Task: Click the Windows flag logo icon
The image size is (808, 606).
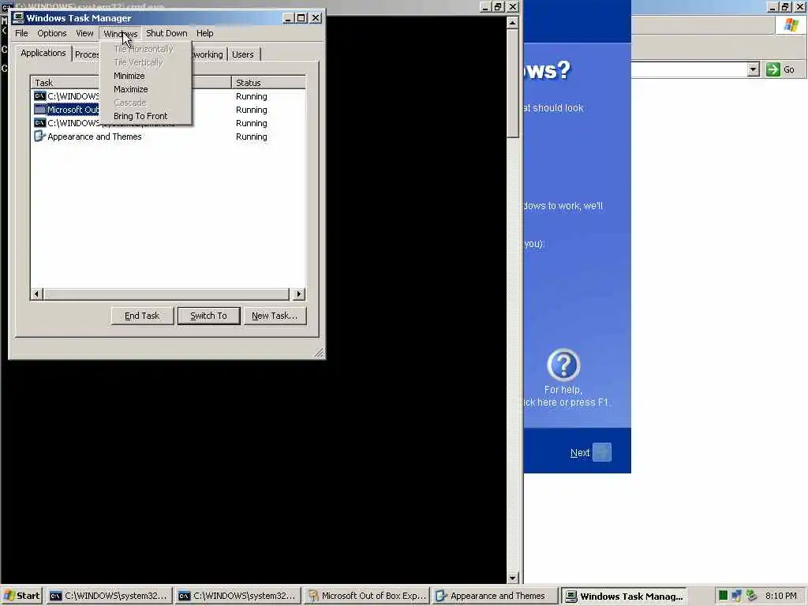Action: pos(791,25)
